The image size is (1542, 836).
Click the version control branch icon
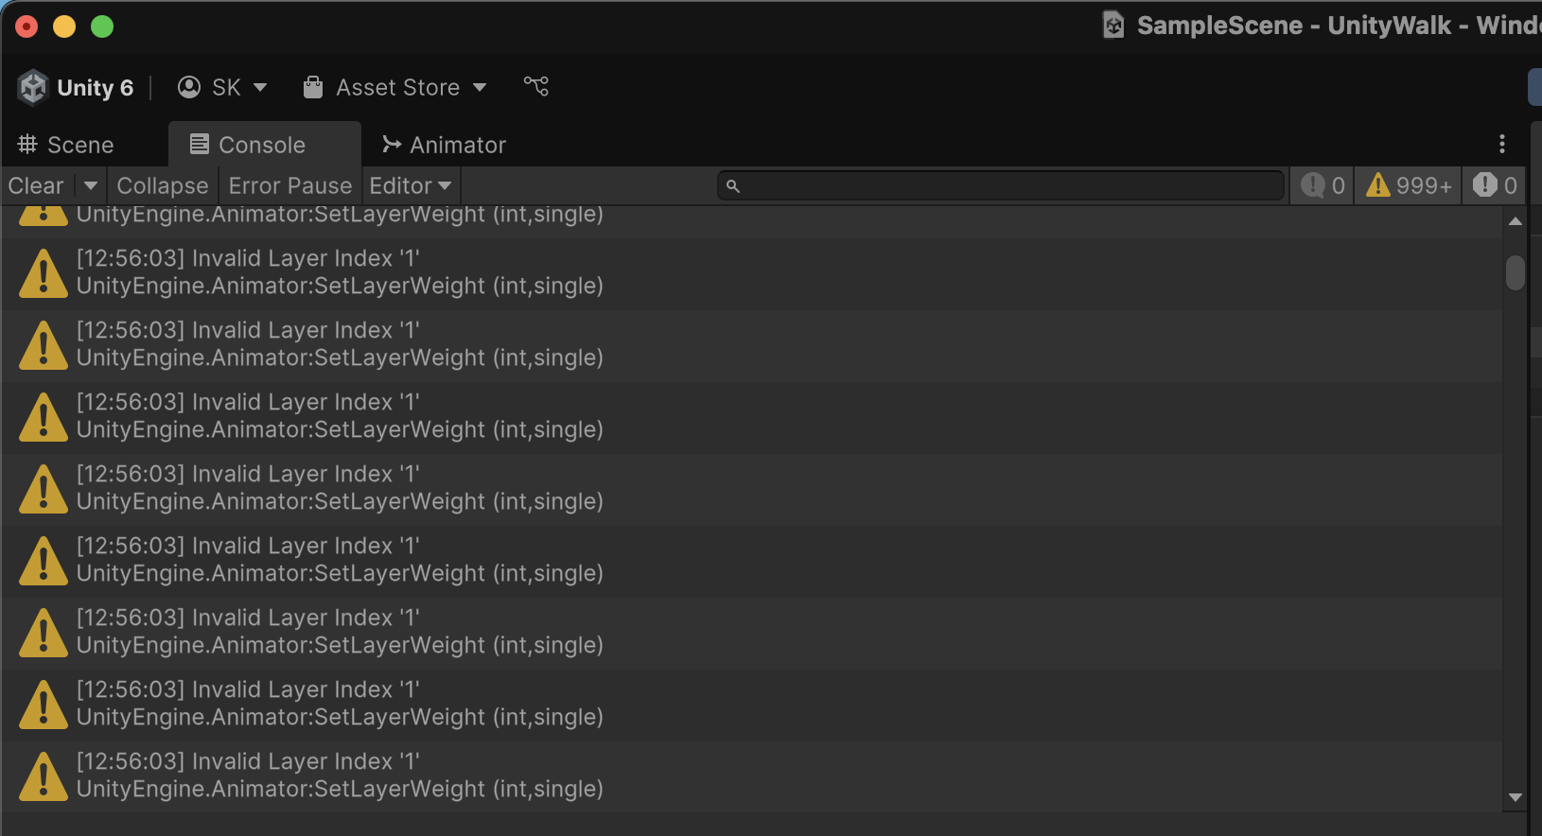pos(536,87)
